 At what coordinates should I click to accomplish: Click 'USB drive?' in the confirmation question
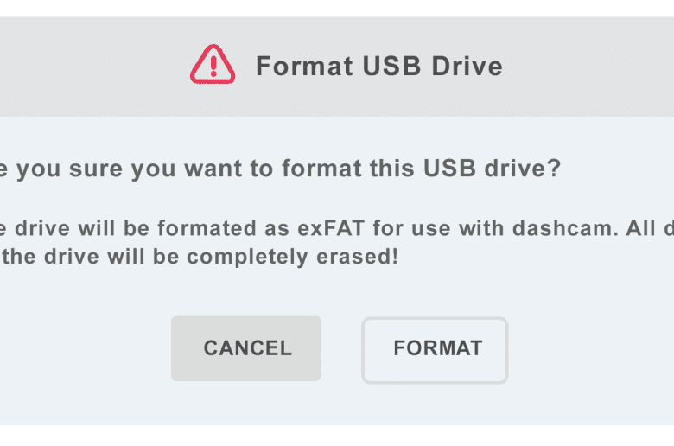click(493, 168)
